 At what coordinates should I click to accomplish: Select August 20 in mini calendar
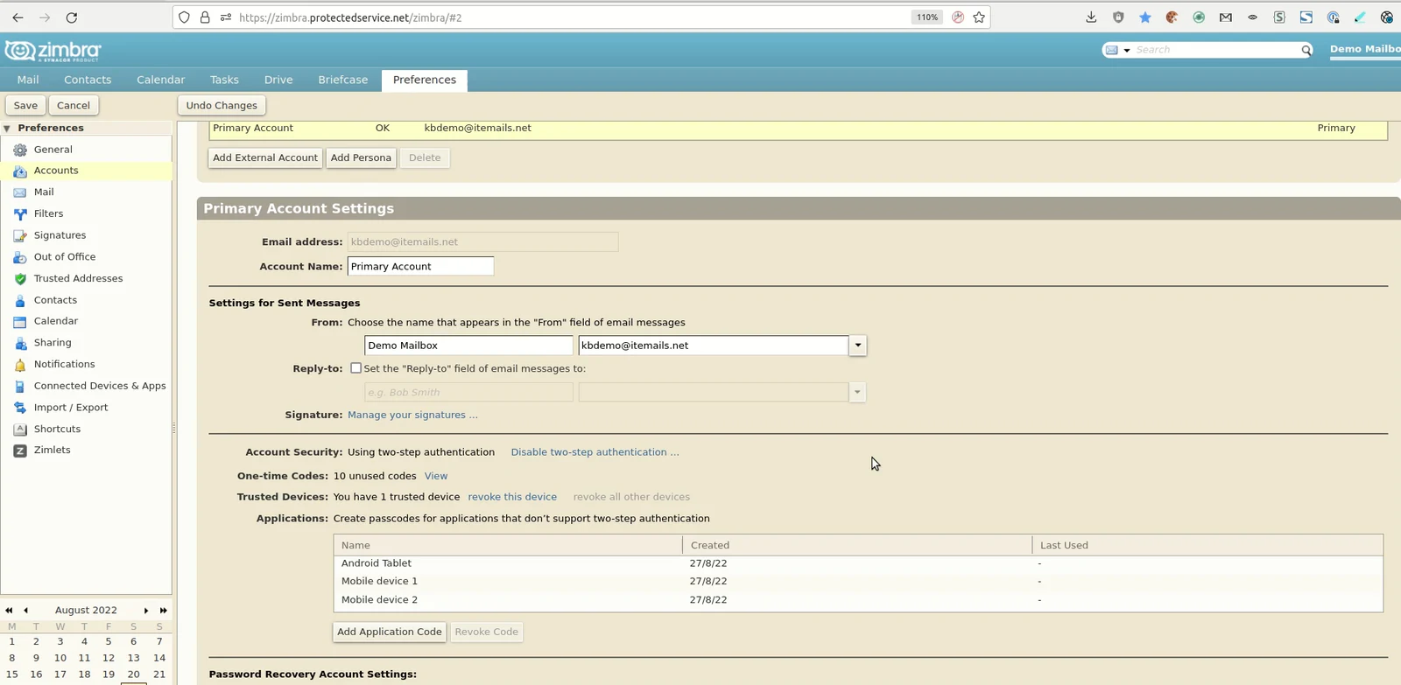[x=133, y=675]
